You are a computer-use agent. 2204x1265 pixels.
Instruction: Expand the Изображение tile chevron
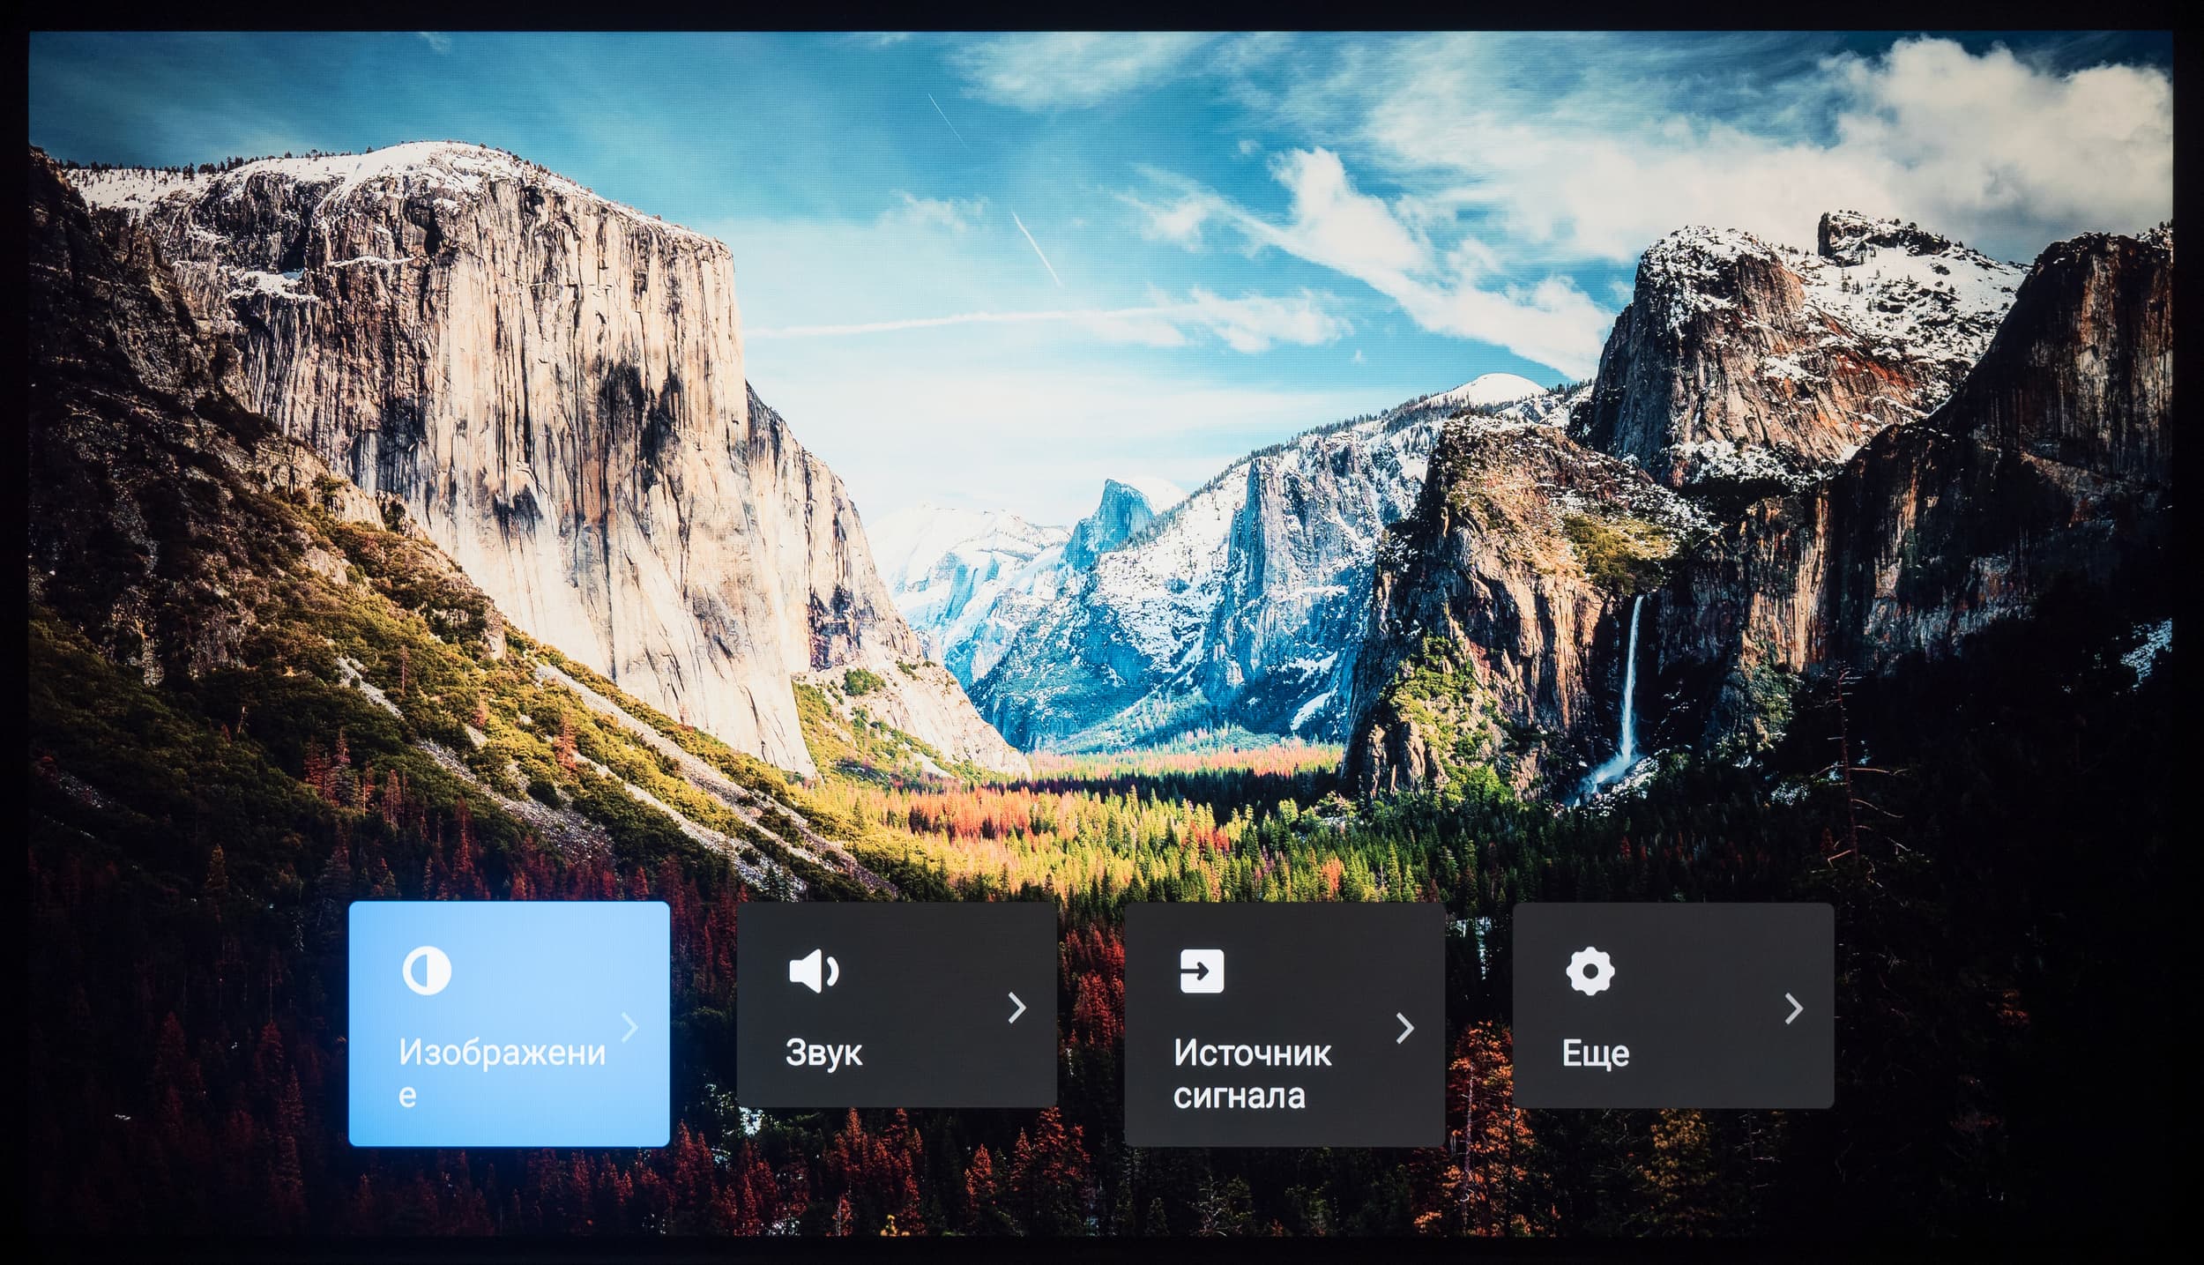[x=629, y=1027]
